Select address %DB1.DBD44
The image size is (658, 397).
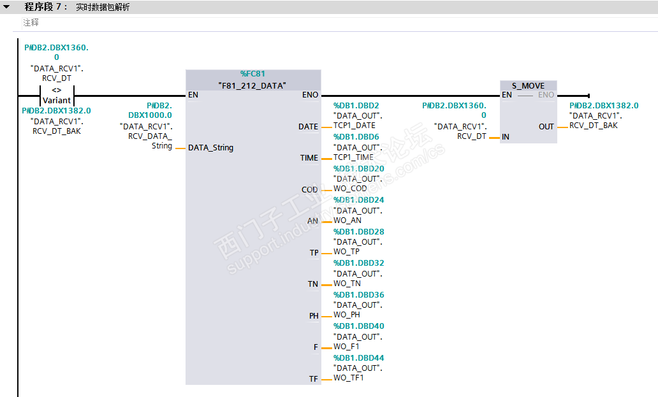click(359, 358)
